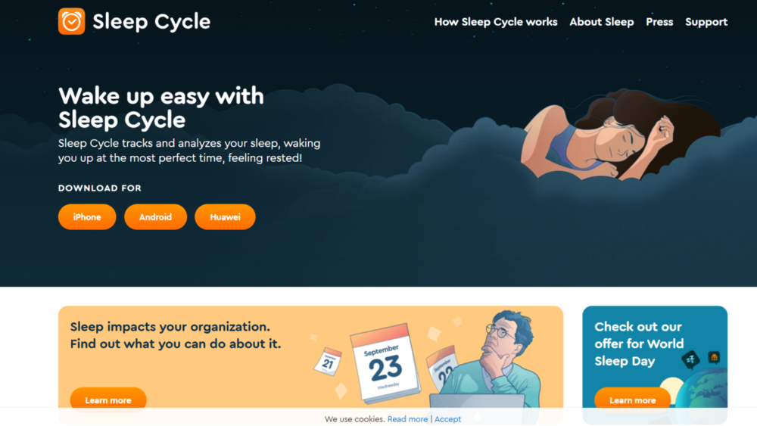This screenshot has width=757, height=426.
Task: Click Learn more on the organization banner
Action: click(108, 400)
